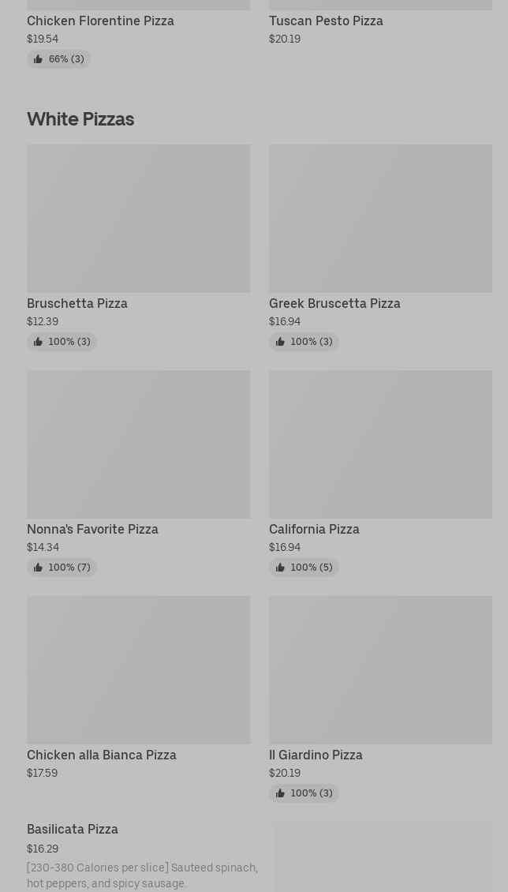Open the Basilicata Pizza item

(73, 830)
